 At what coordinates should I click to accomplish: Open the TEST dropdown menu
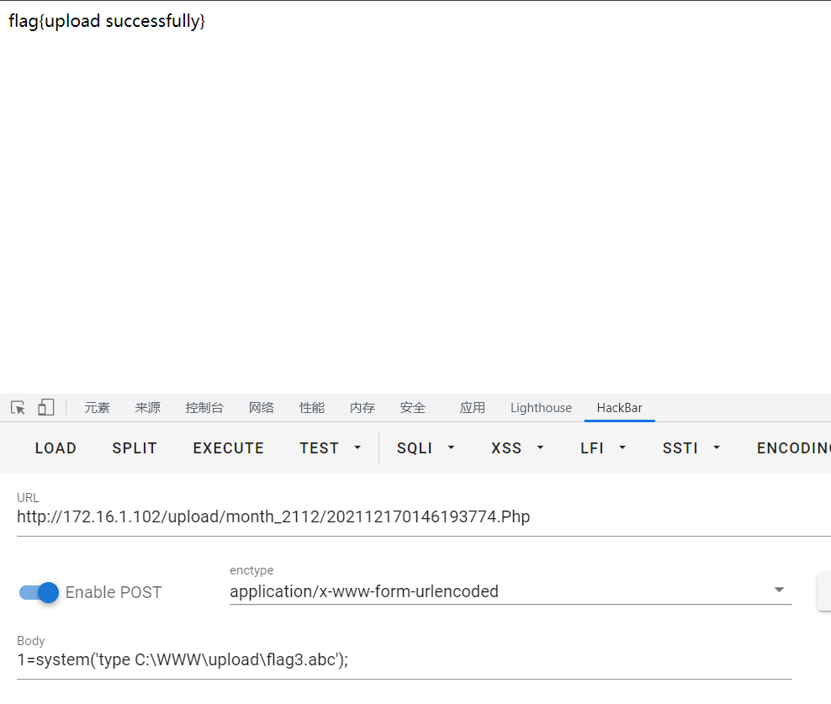click(x=331, y=448)
